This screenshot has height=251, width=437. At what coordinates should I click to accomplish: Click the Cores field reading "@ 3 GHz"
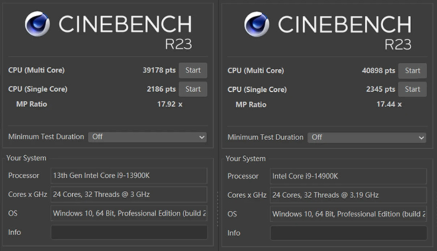pyautogui.click(x=129, y=195)
